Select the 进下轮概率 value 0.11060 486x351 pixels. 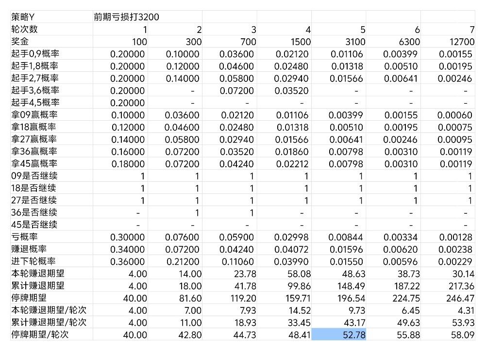tap(238, 262)
